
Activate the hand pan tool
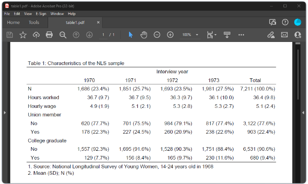144,35
